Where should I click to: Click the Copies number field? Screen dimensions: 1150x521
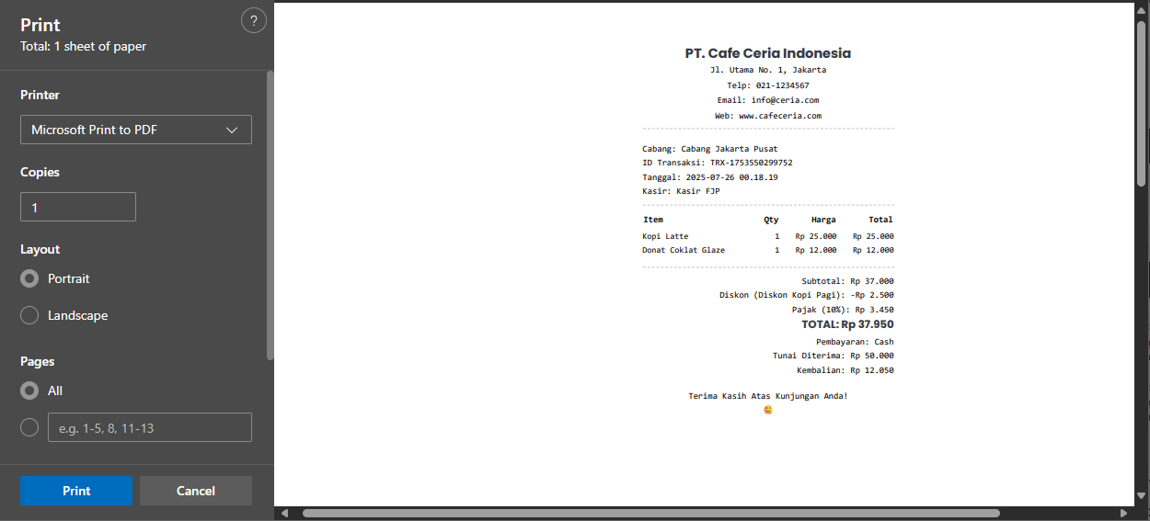pyautogui.click(x=78, y=208)
